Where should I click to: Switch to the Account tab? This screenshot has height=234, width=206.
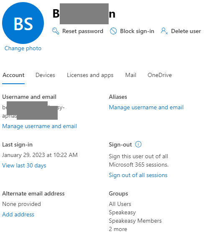pyautogui.click(x=13, y=75)
